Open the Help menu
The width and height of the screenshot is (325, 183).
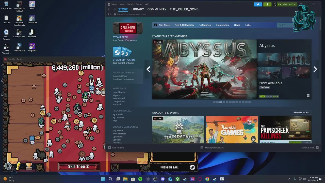point(147,4)
